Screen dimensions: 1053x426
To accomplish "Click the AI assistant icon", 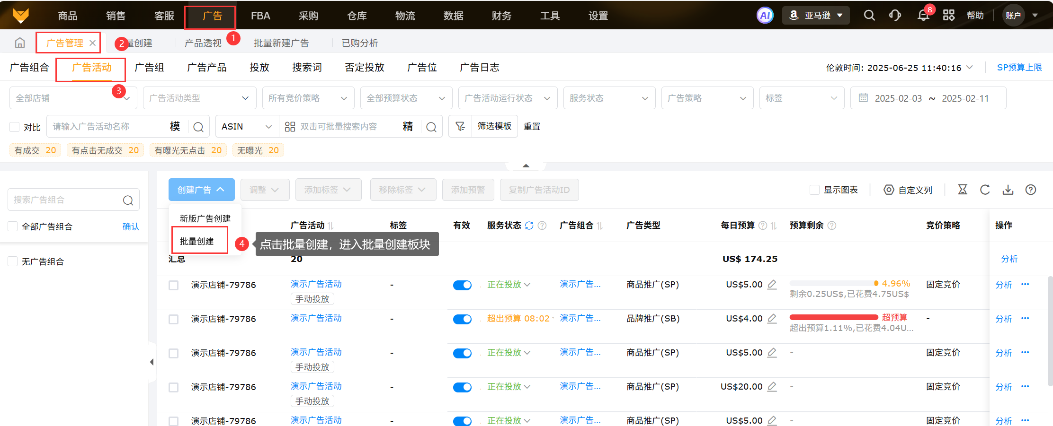I will tap(765, 16).
